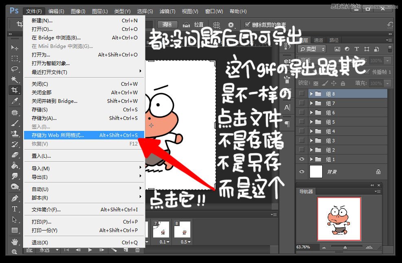The width and height of the screenshot is (402, 263).
Task: Hide the 背景 layer visibility
Action: click(x=302, y=172)
